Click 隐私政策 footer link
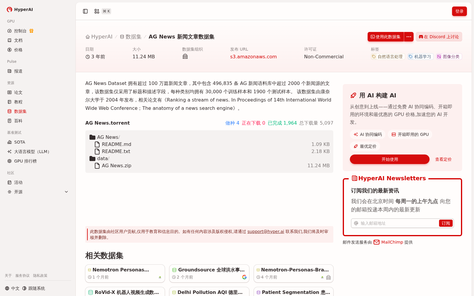The height and width of the screenshot is (296, 474). (40, 276)
